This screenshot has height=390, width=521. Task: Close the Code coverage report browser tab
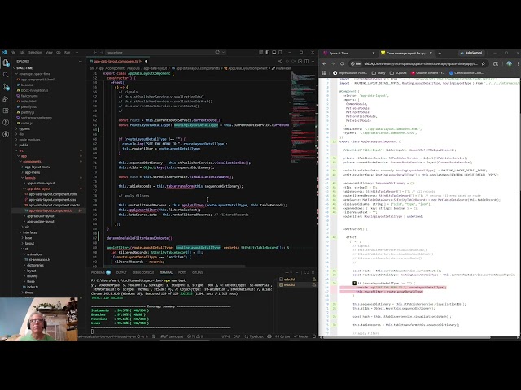click(431, 53)
